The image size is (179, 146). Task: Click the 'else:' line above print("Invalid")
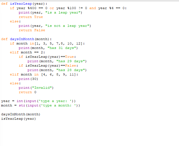coord(15,83)
